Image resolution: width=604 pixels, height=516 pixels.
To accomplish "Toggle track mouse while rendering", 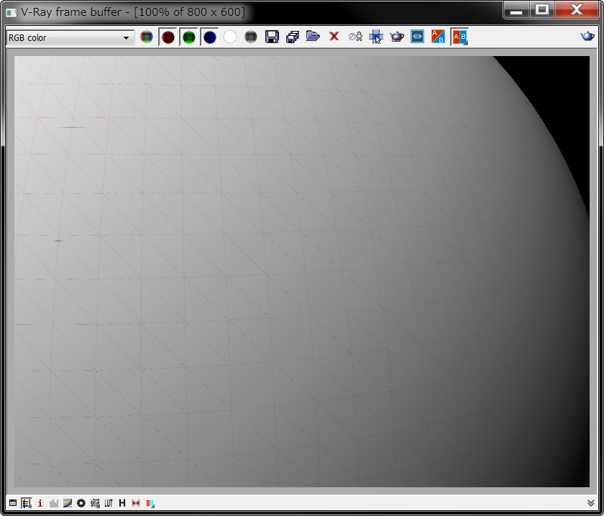I will point(376,37).
